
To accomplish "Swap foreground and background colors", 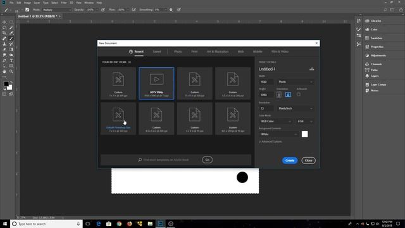I will (11, 82).
